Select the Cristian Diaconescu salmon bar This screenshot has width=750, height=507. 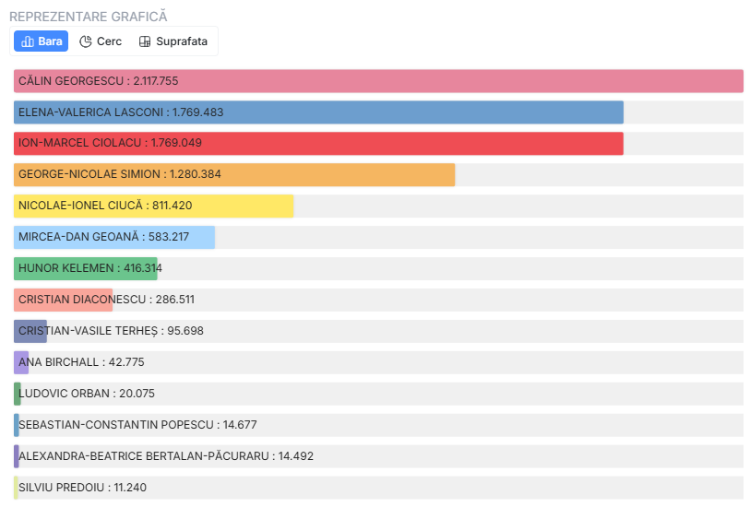click(x=64, y=301)
